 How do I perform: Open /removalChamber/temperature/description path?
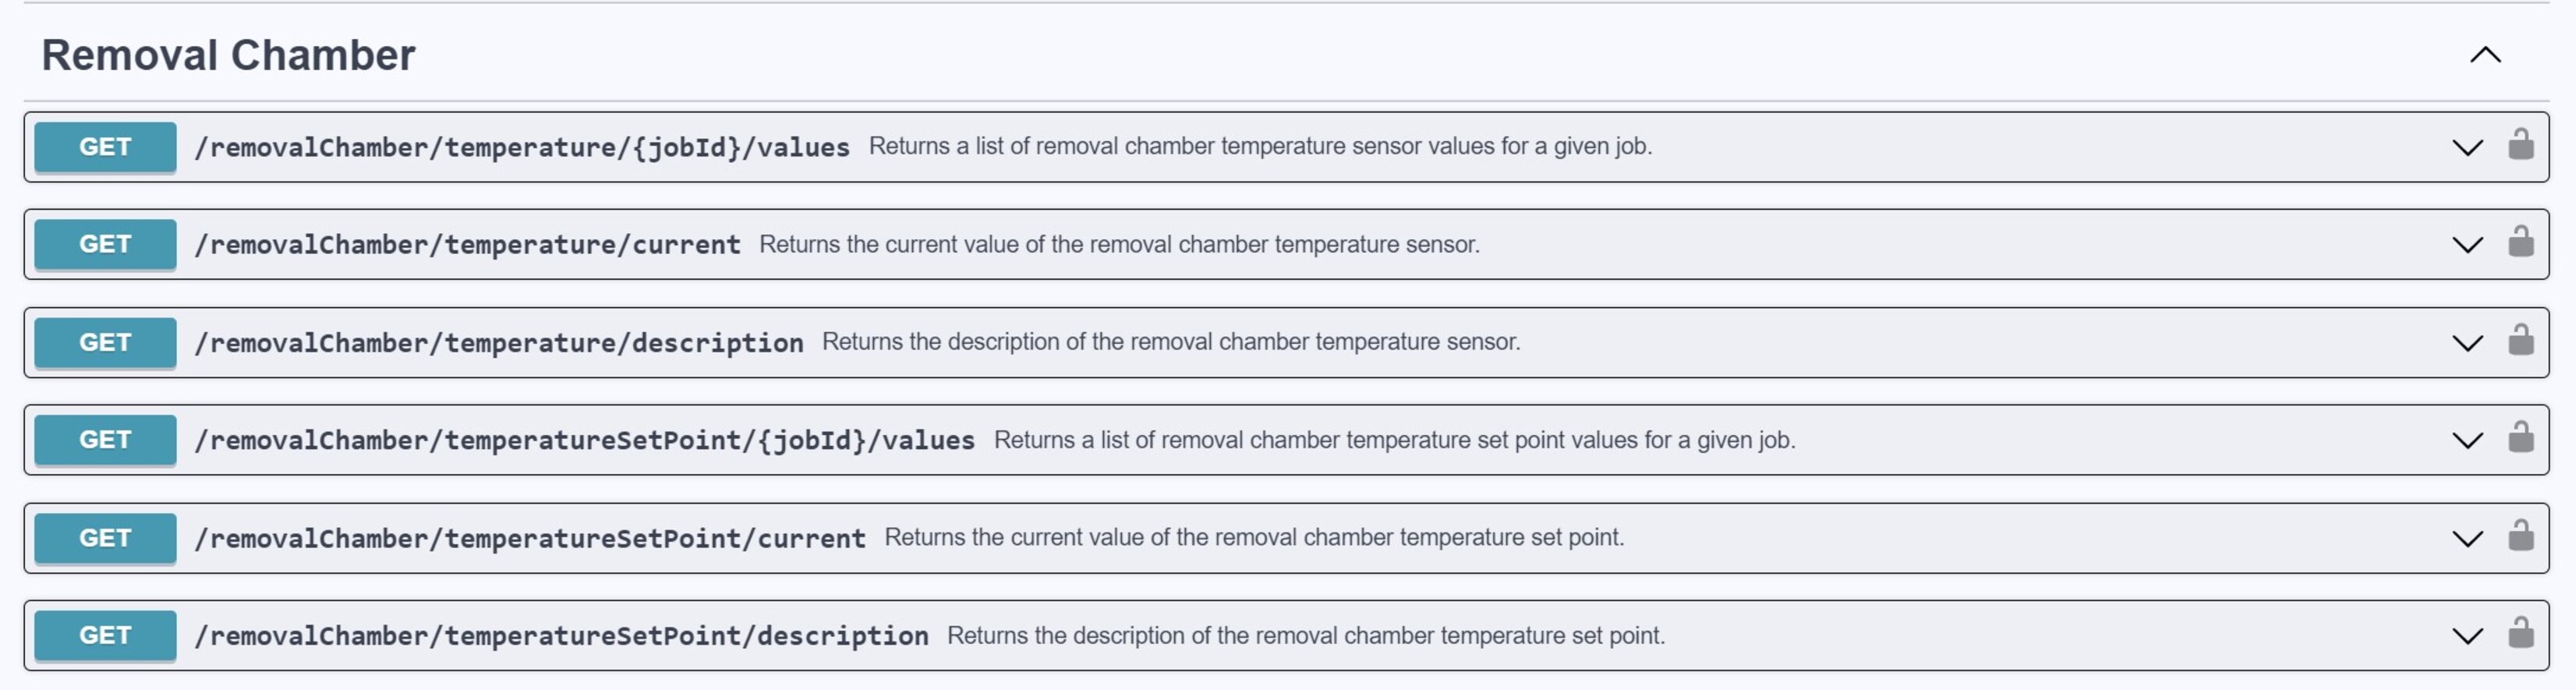coord(498,343)
